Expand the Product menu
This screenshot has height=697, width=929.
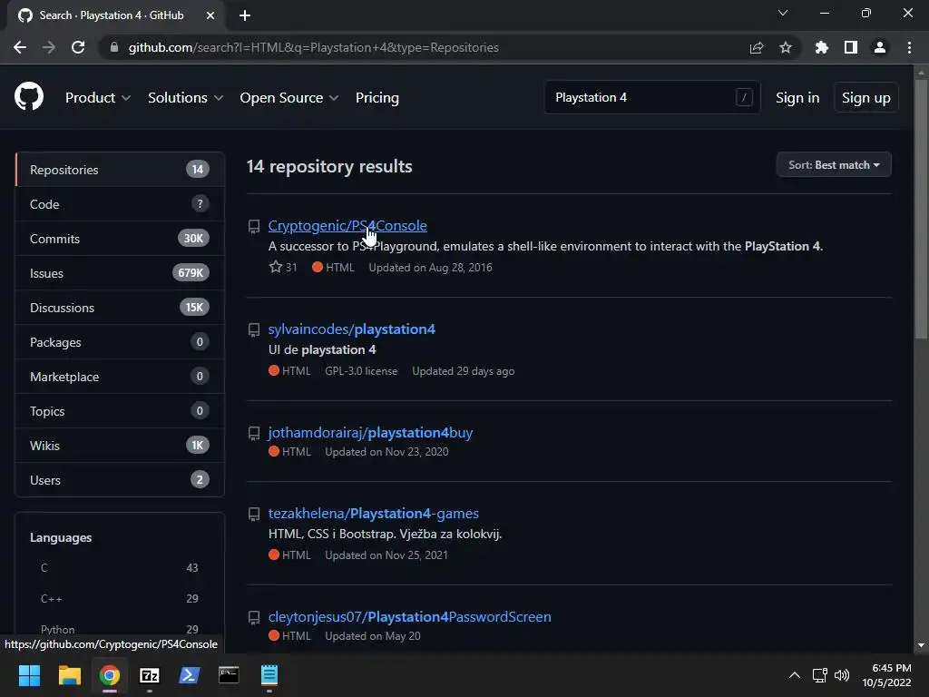[x=98, y=97]
